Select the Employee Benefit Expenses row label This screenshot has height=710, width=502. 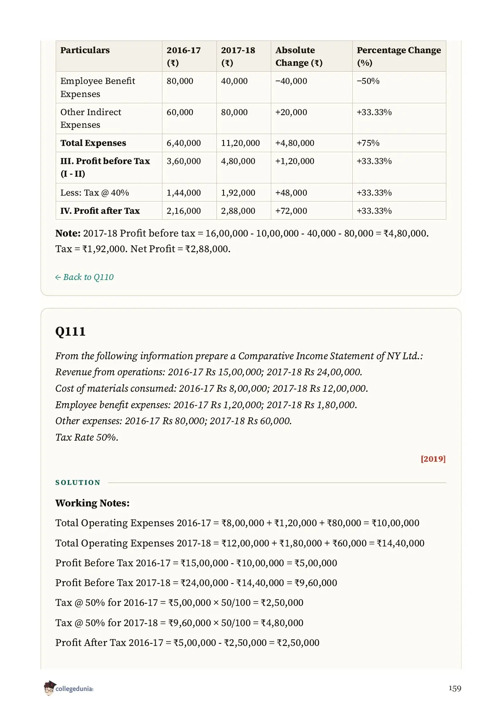98,87
